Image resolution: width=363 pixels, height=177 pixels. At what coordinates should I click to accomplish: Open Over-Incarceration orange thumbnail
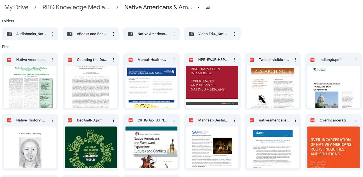333,147
